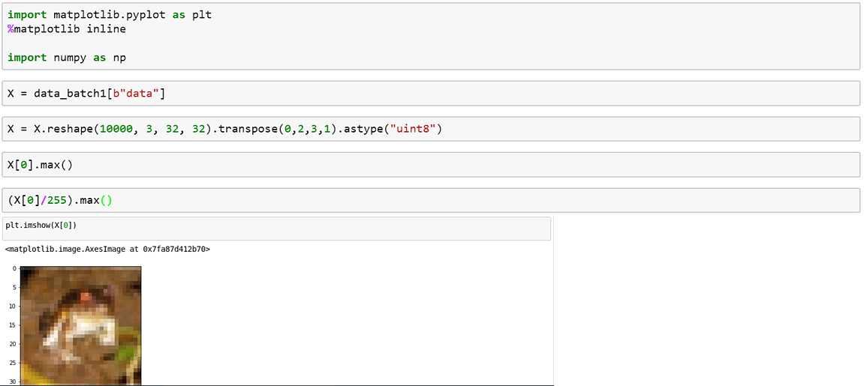Screen dimensions: 864x386
Task: Select the X[0].max() code cell
Action: [431, 165]
